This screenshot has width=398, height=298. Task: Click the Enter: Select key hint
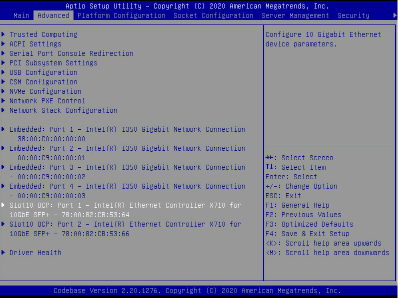coord(291,177)
